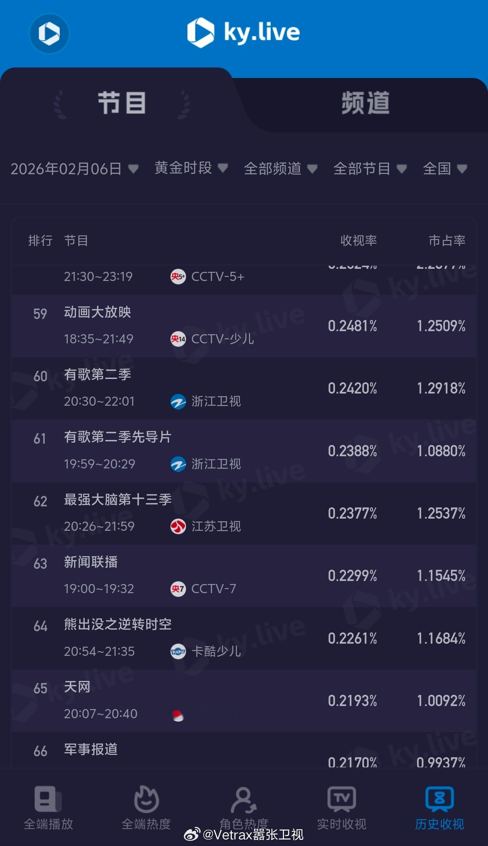Open the 角色热度 person icon
This screenshot has height=846, width=488.
click(243, 800)
